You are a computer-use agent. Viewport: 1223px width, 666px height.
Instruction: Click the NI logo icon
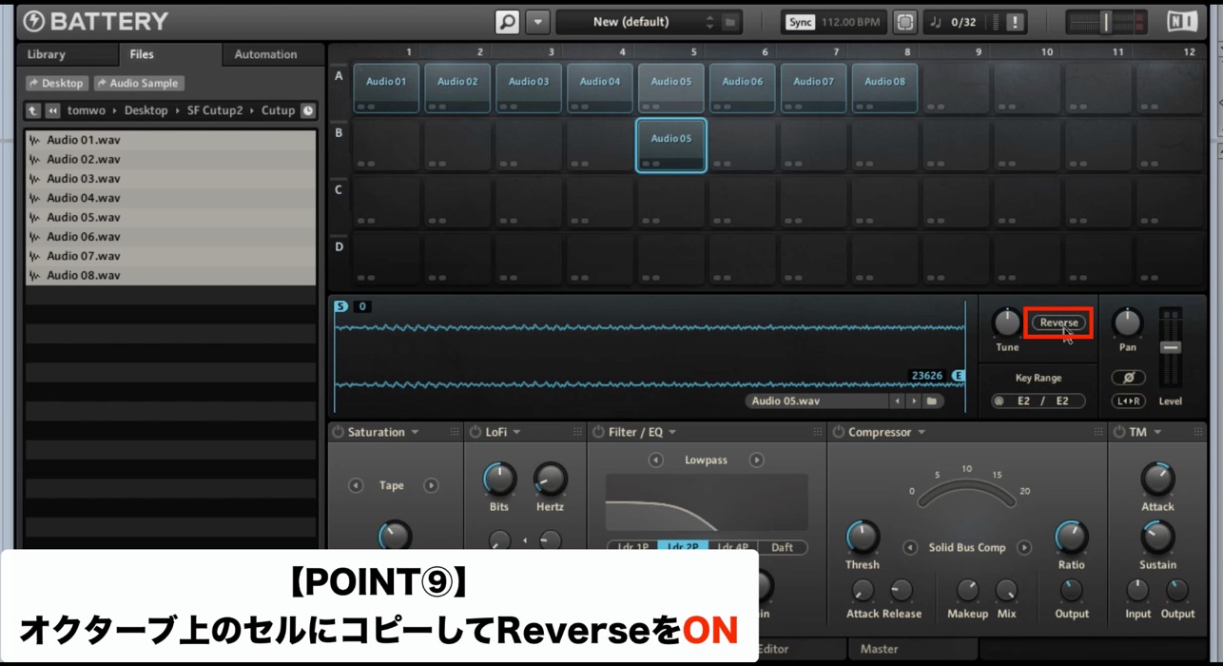click(1181, 21)
